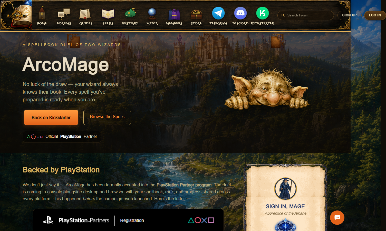Focus the Search Forum input field
The width and height of the screenshot is (386, 231).
306,15
